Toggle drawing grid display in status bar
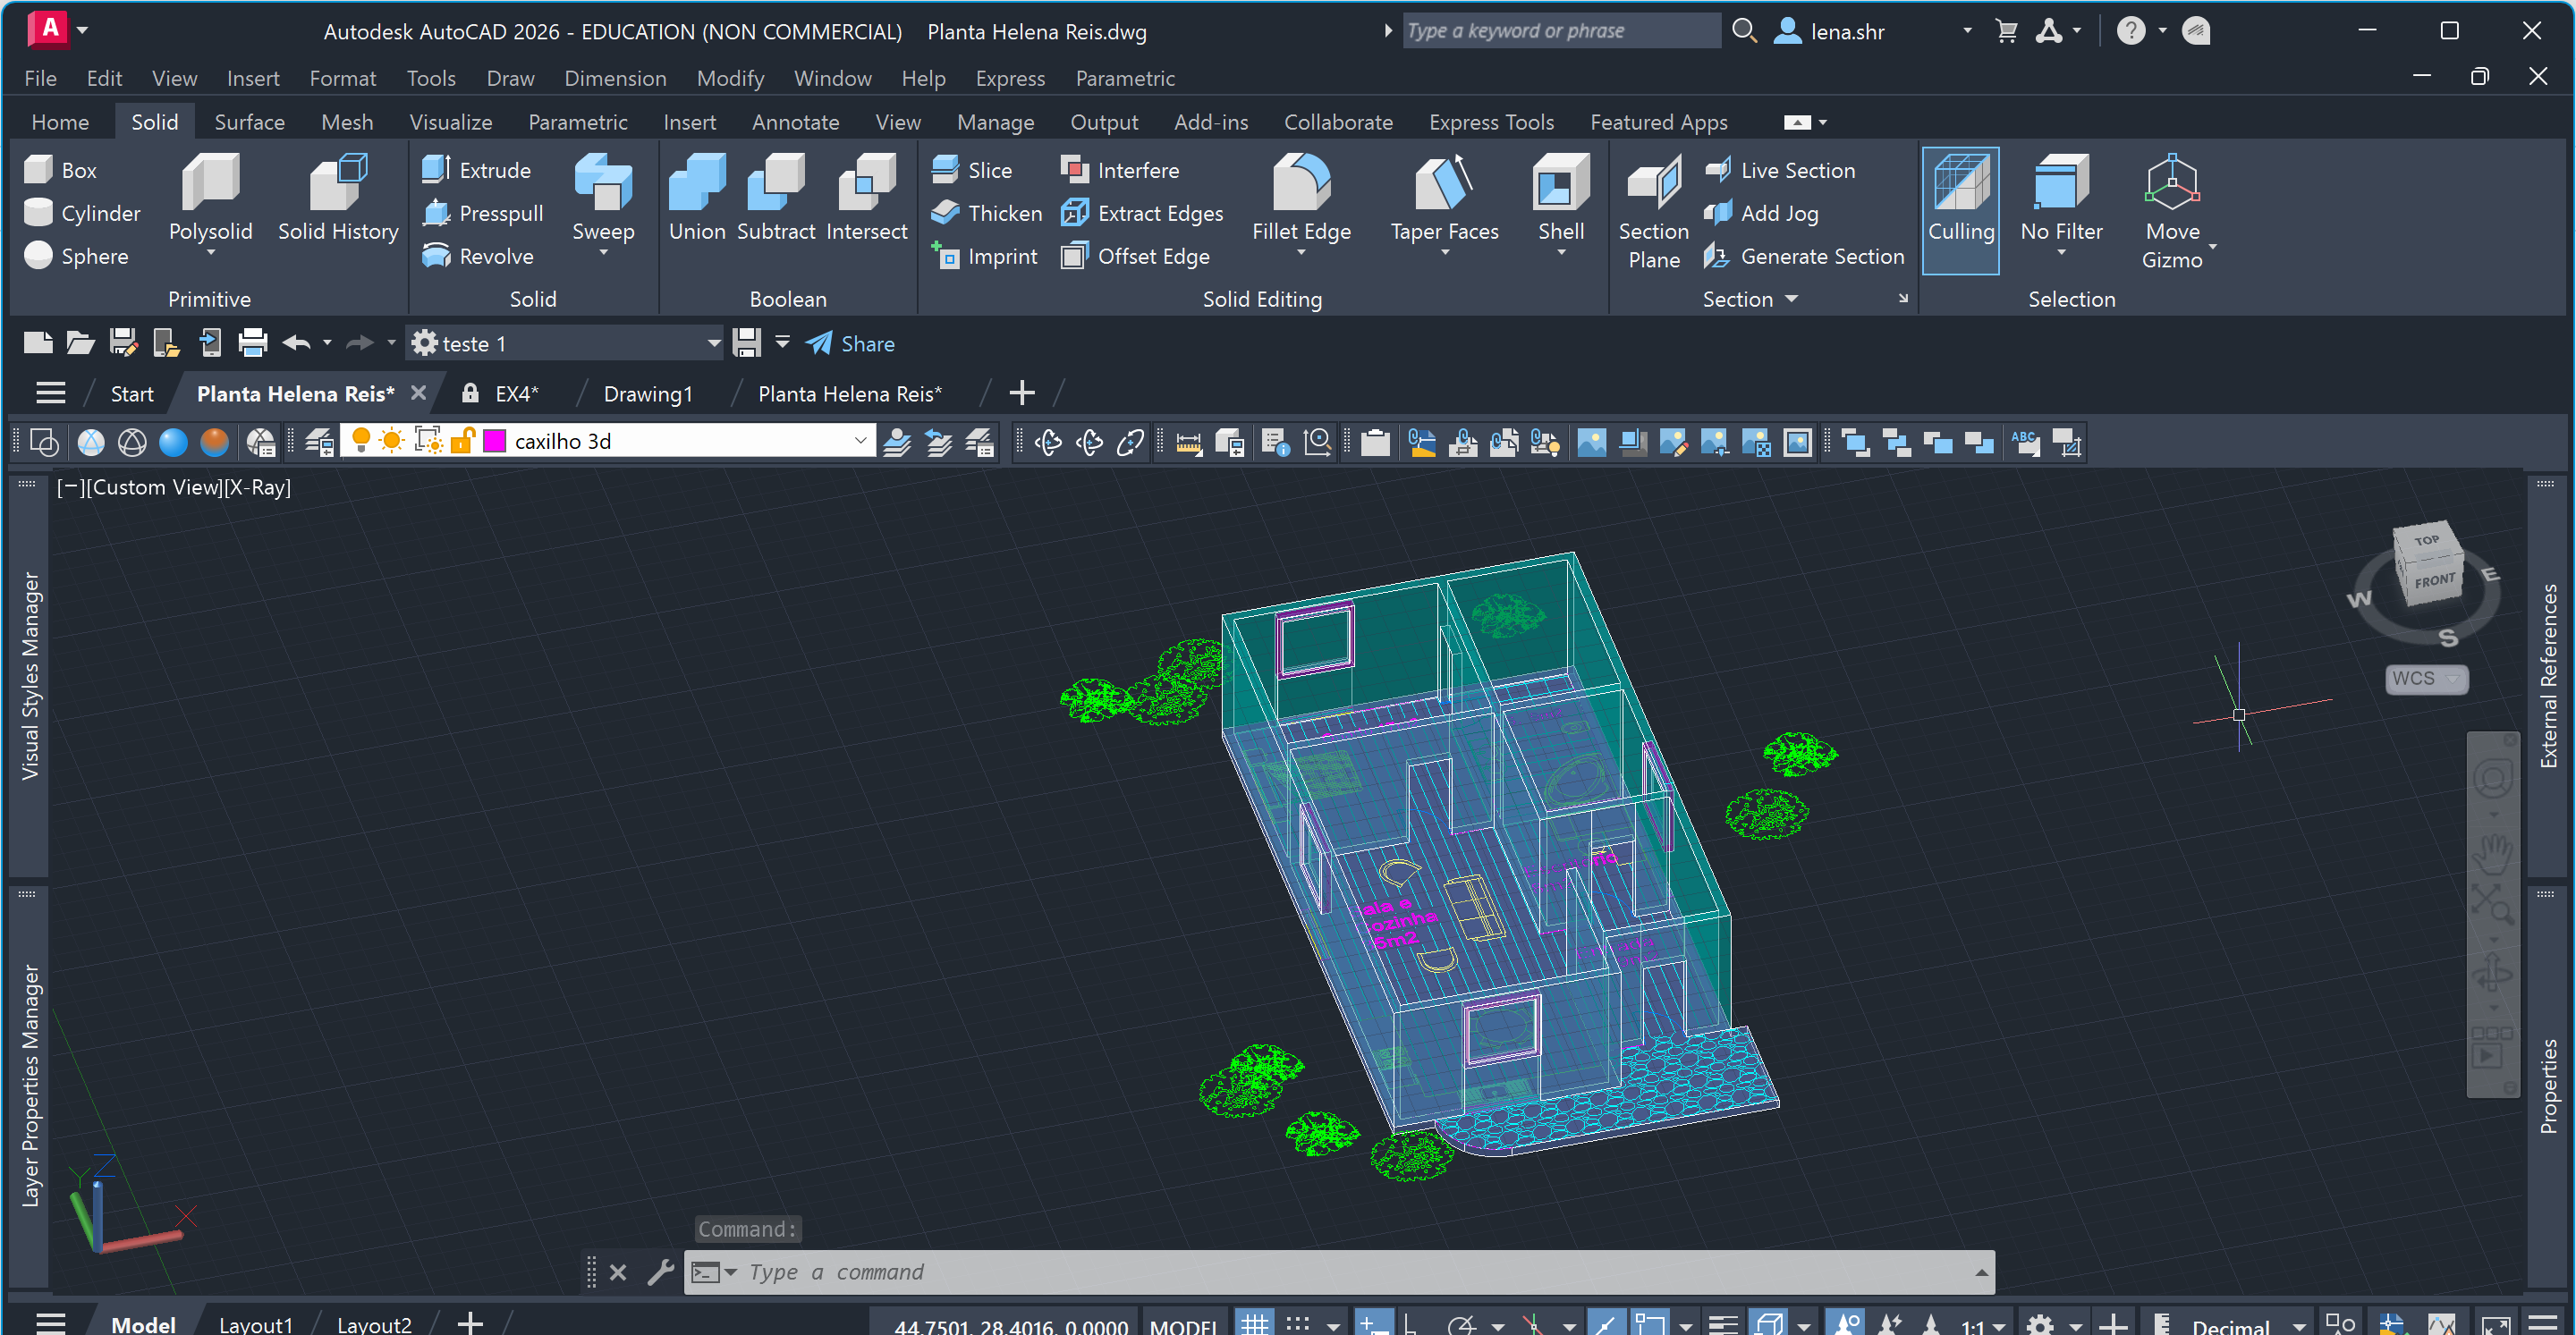Screen dimensions: 2576x1335 1254,1324
